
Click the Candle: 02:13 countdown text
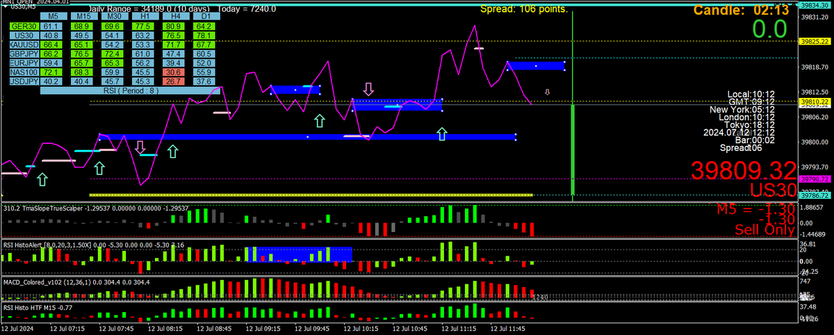pyautogui.click(x=741, y=10)
